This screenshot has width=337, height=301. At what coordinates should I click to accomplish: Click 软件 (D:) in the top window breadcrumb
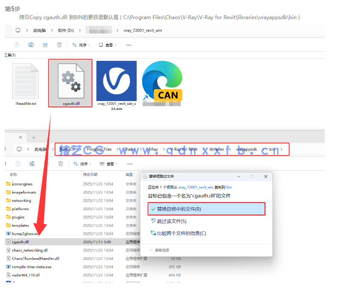click(66, 30)
